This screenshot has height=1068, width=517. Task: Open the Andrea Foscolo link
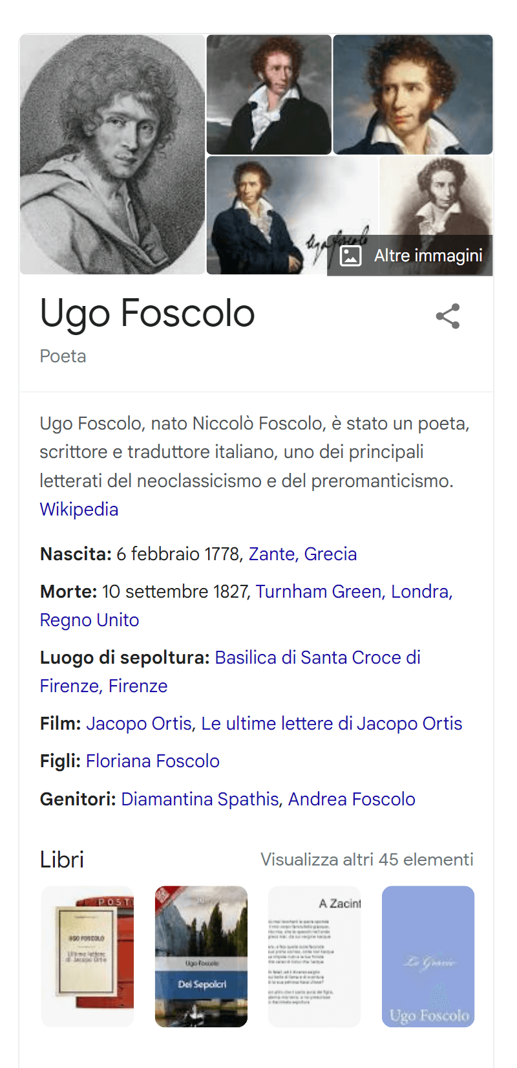pos(352,800)
